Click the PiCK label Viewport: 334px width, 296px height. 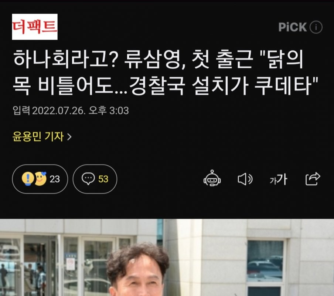293,27
